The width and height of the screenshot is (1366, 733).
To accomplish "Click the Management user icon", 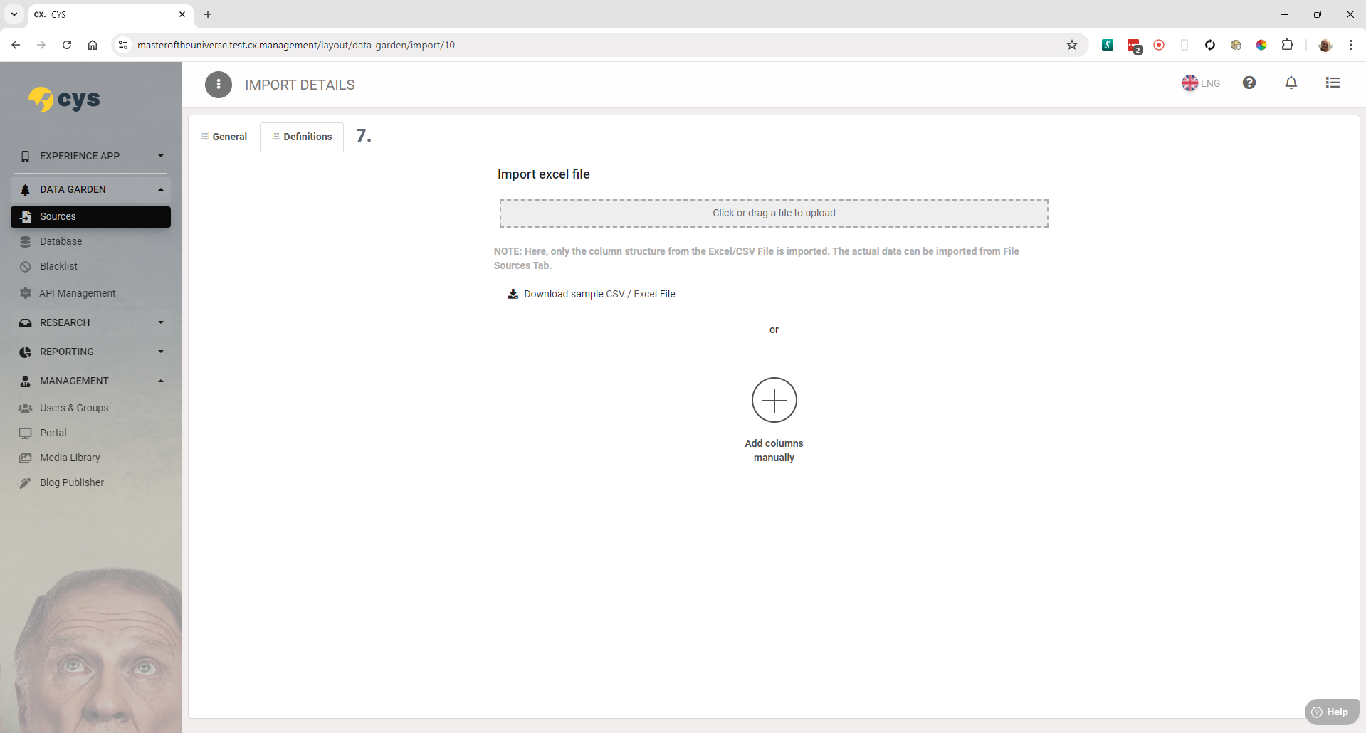I will [26, 381].
